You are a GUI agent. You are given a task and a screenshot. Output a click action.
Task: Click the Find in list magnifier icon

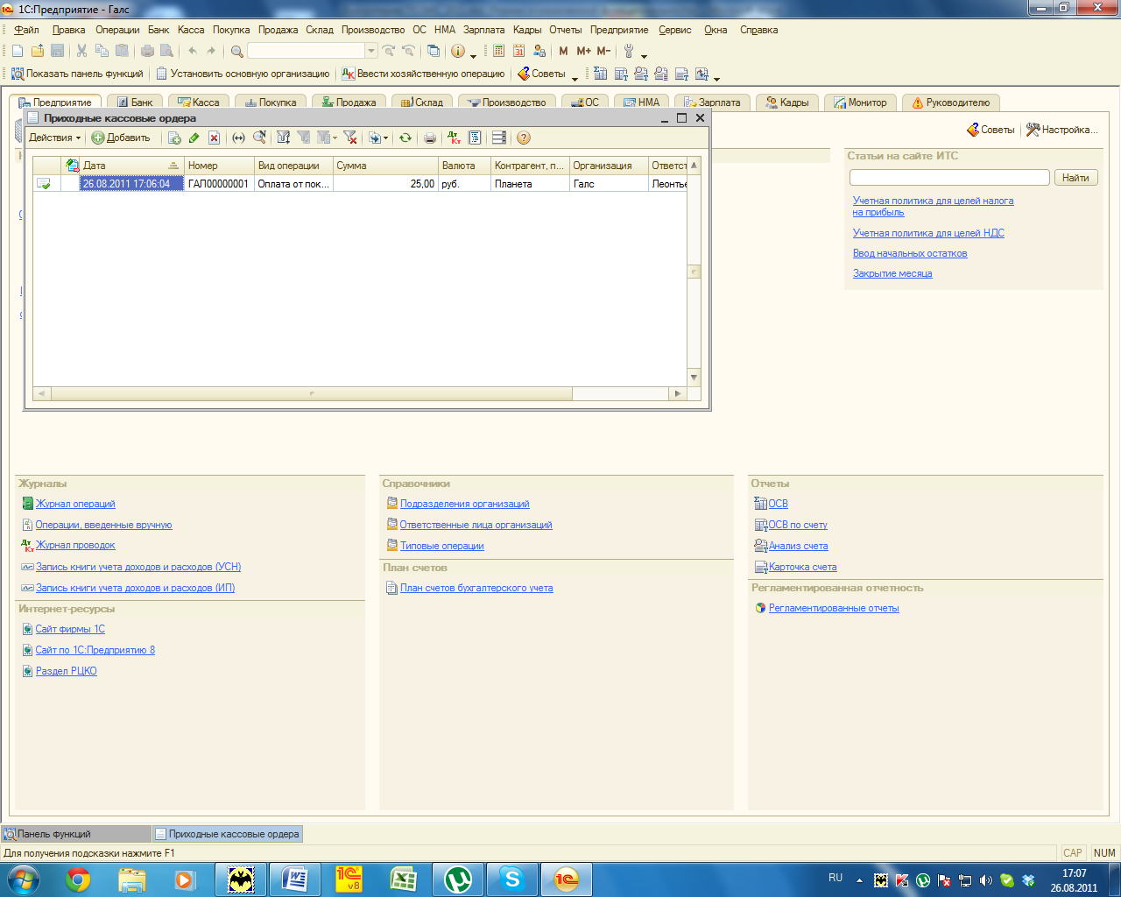click(x=259, y=138)
